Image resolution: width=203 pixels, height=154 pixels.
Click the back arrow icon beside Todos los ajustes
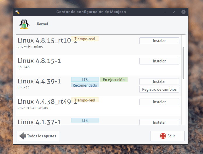pos(23,136)
